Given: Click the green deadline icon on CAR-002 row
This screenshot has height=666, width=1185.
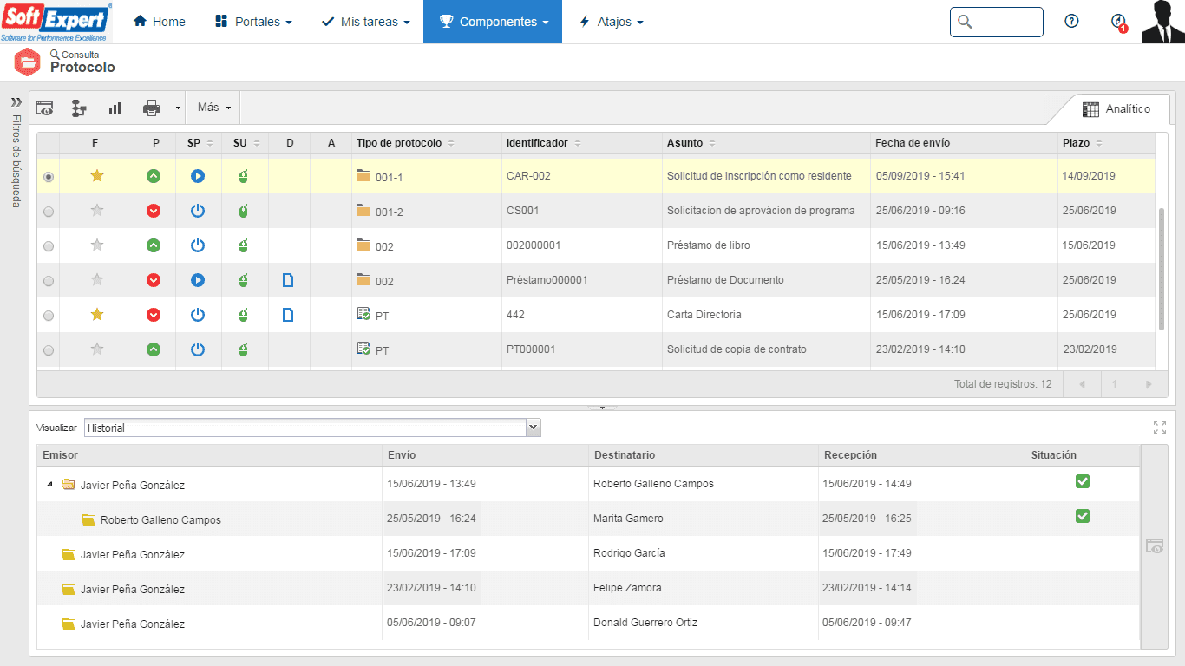Looking at the screenshot, I should click(x=154, y=176).
